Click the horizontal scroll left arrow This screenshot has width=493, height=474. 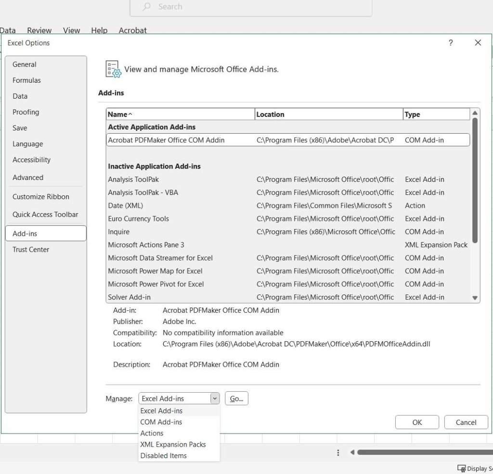click(352, 452)
